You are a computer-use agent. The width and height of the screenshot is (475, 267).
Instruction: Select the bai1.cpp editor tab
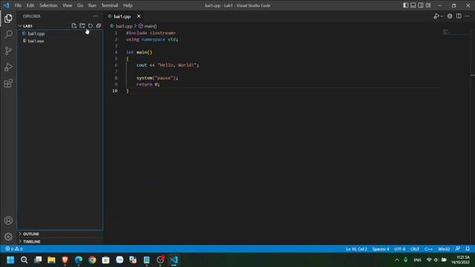pos(122,16)
